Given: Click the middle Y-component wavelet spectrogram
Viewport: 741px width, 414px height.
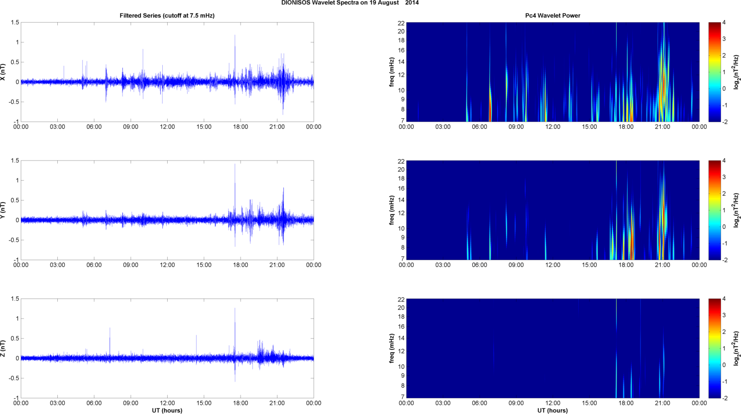Looking at the screenshot, I should pos(553,210).
